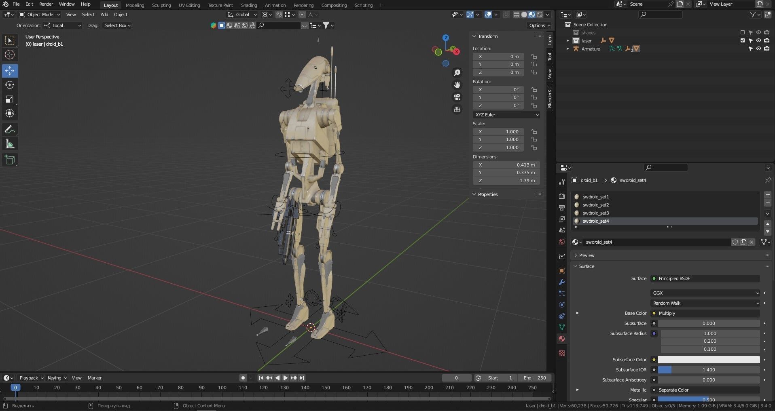
Task: Open the Object Data mesh properties tab
Action: (x=562, y=327)
